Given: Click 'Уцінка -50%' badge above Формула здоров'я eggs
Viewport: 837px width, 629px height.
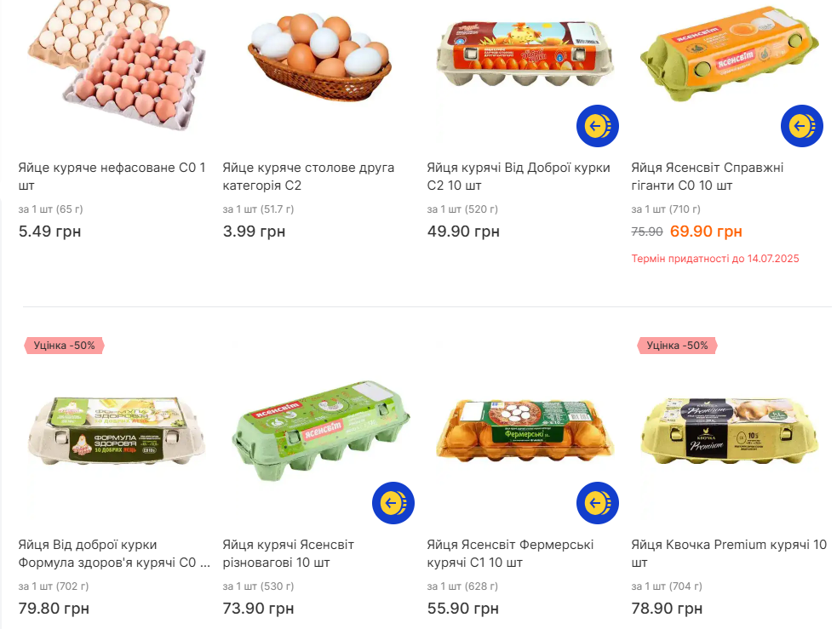Looking at the screenshot, I should pos(65,346).
